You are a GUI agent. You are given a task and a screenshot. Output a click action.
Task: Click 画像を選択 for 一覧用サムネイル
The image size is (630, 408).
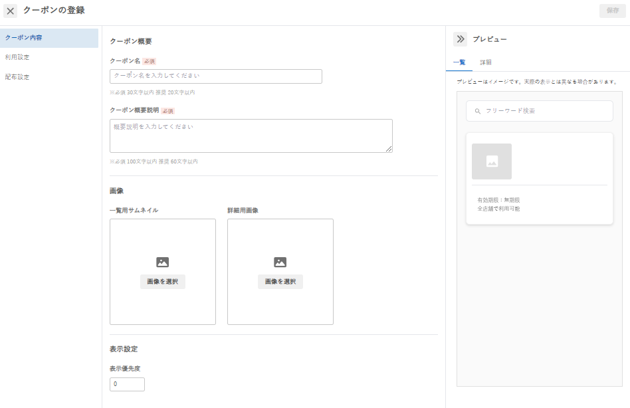(x=163, y=282)
